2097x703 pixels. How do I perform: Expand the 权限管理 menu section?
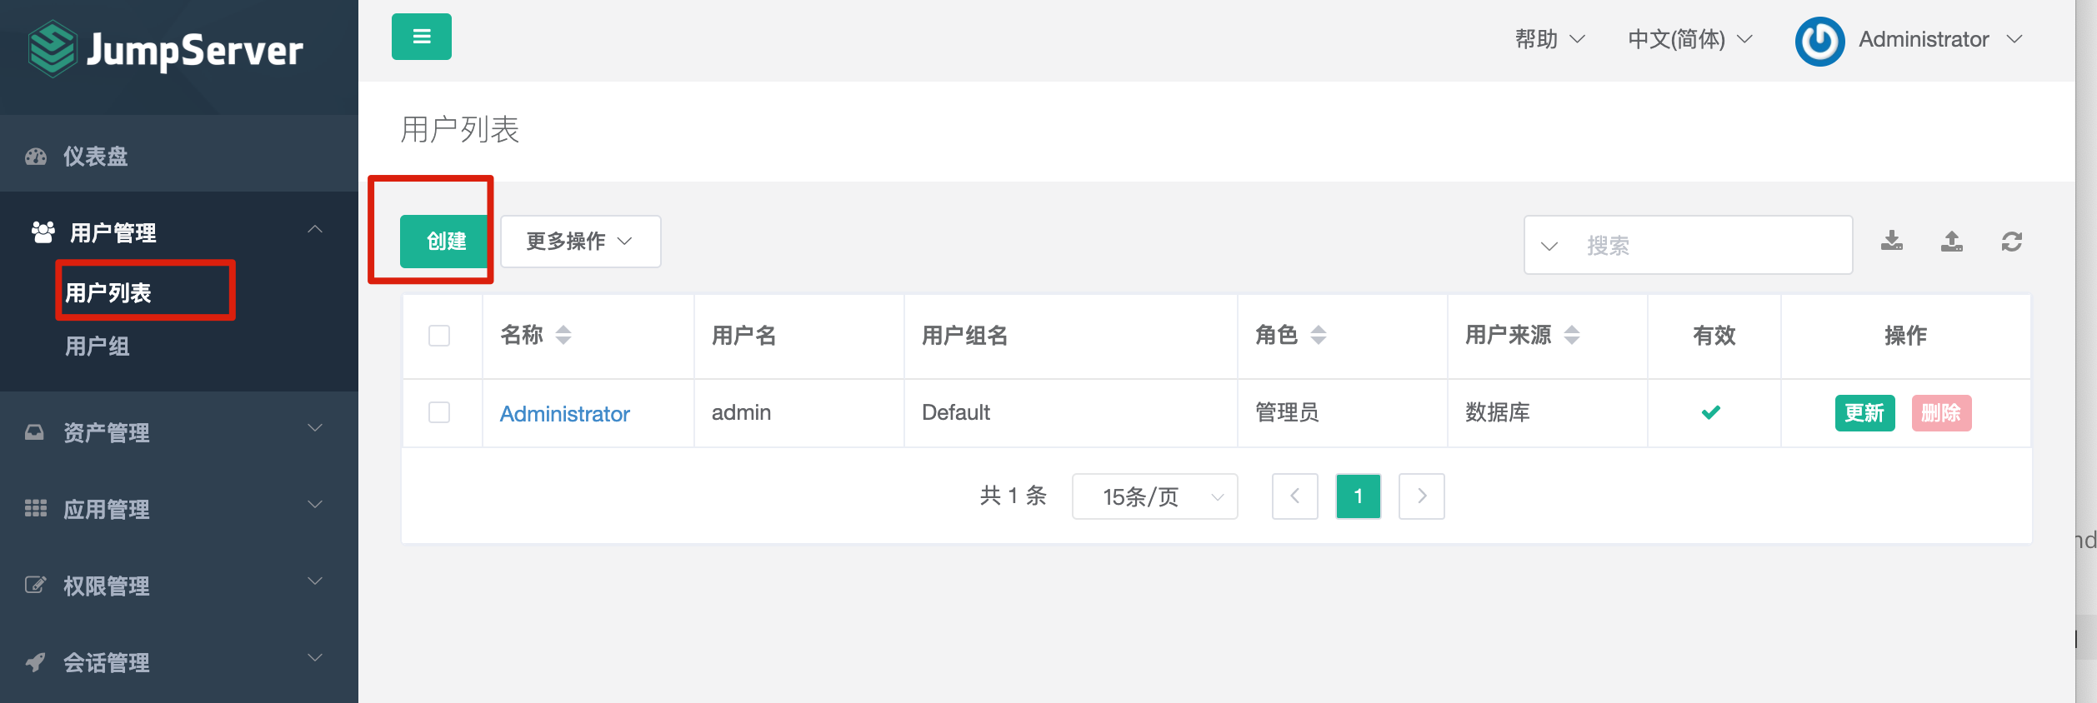click(179, 586)
